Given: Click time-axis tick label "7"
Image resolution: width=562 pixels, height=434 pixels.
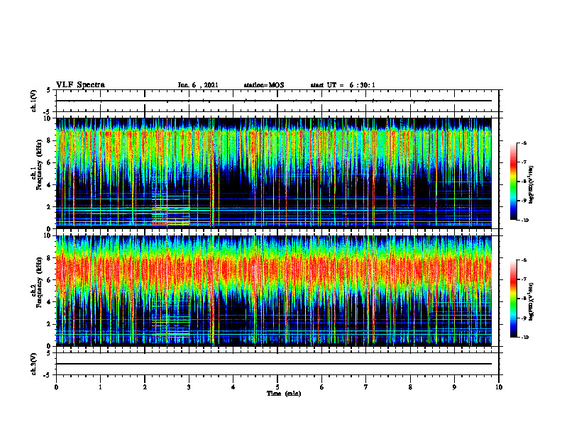Looking at the screenshot, I should (366, 387).
